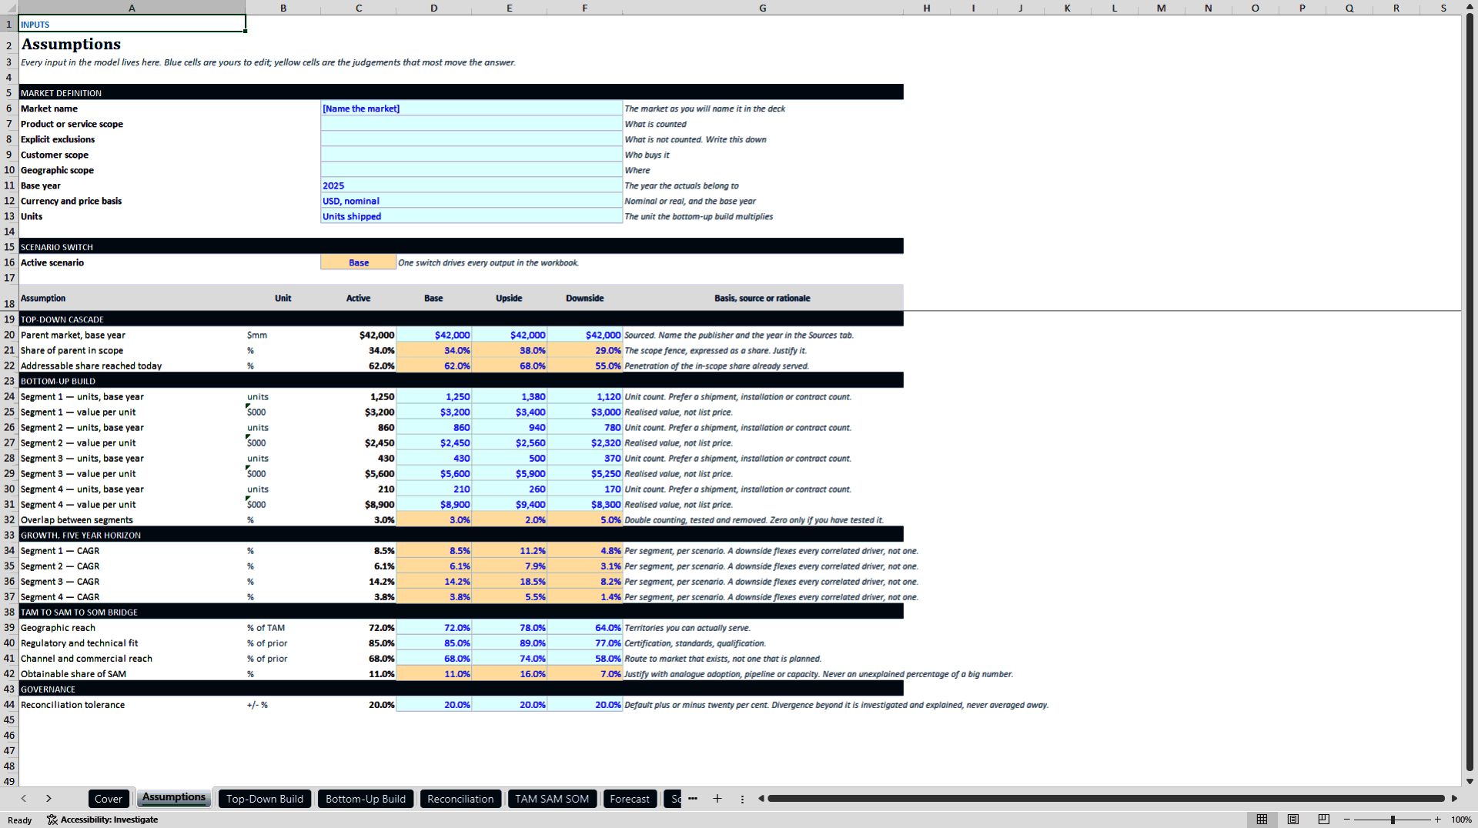Select Segment 2 CAGR base 6.1%

[434, 566]
